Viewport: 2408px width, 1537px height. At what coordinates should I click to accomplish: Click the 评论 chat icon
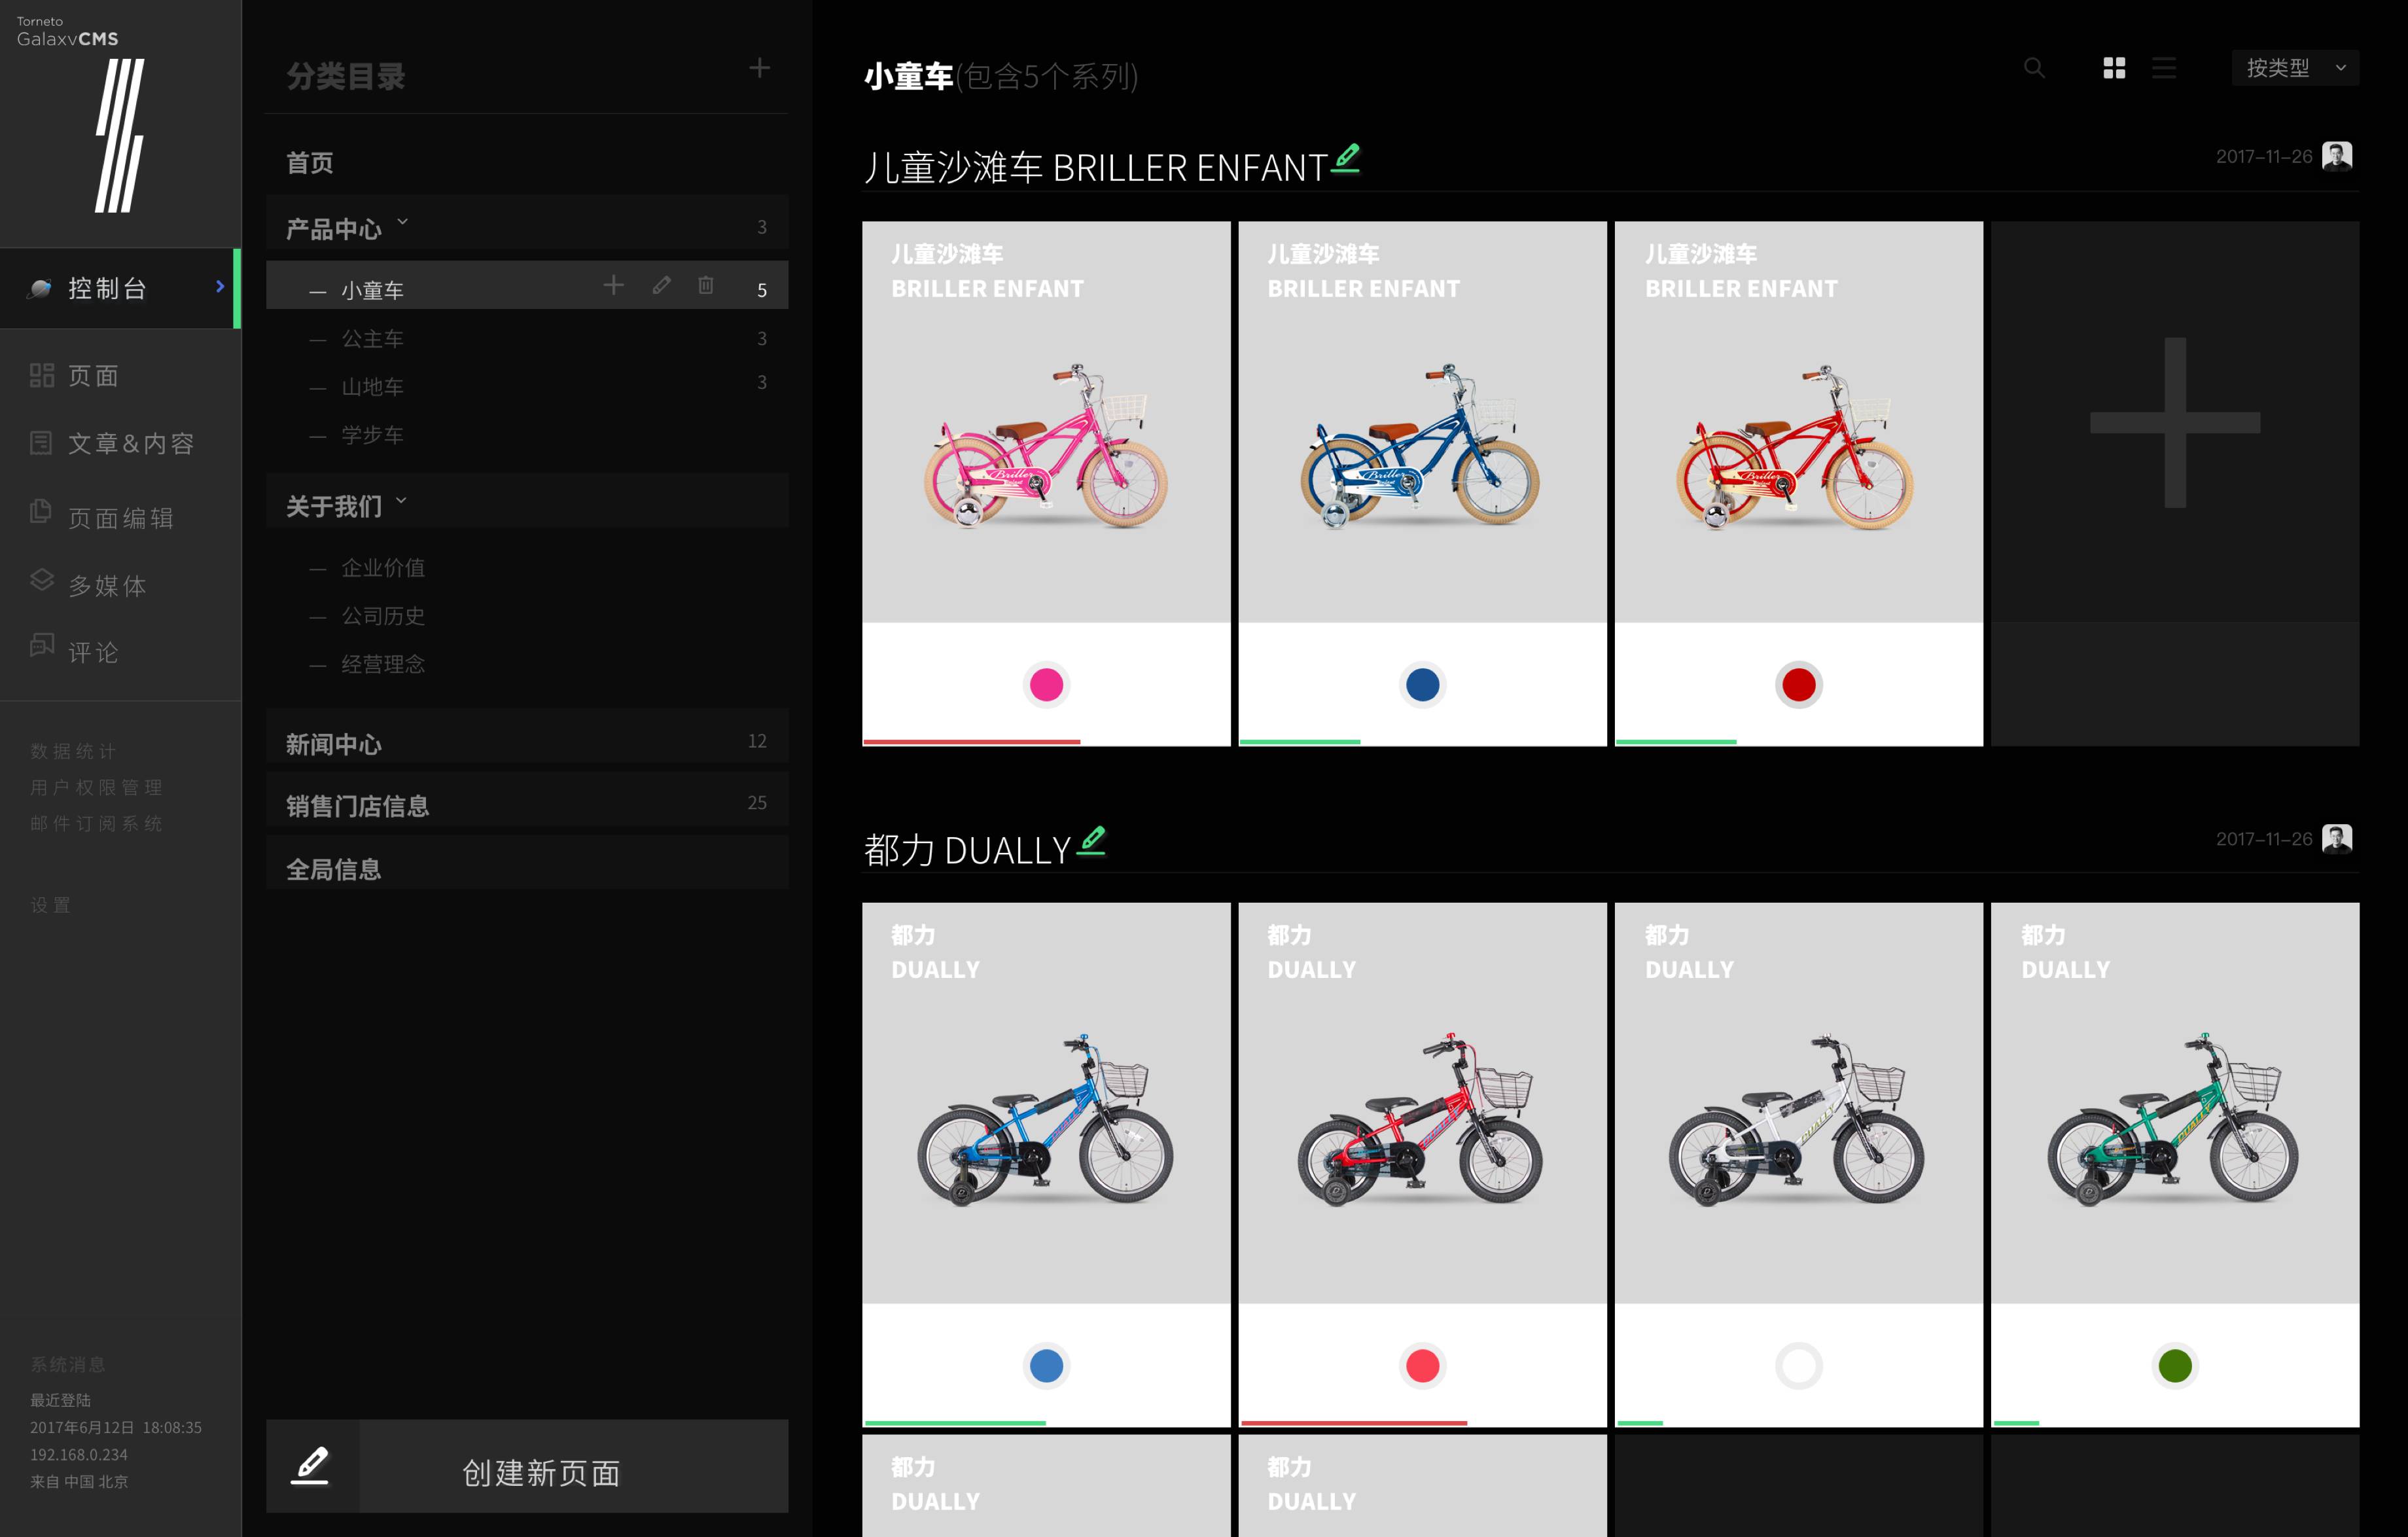coord(42,645)
